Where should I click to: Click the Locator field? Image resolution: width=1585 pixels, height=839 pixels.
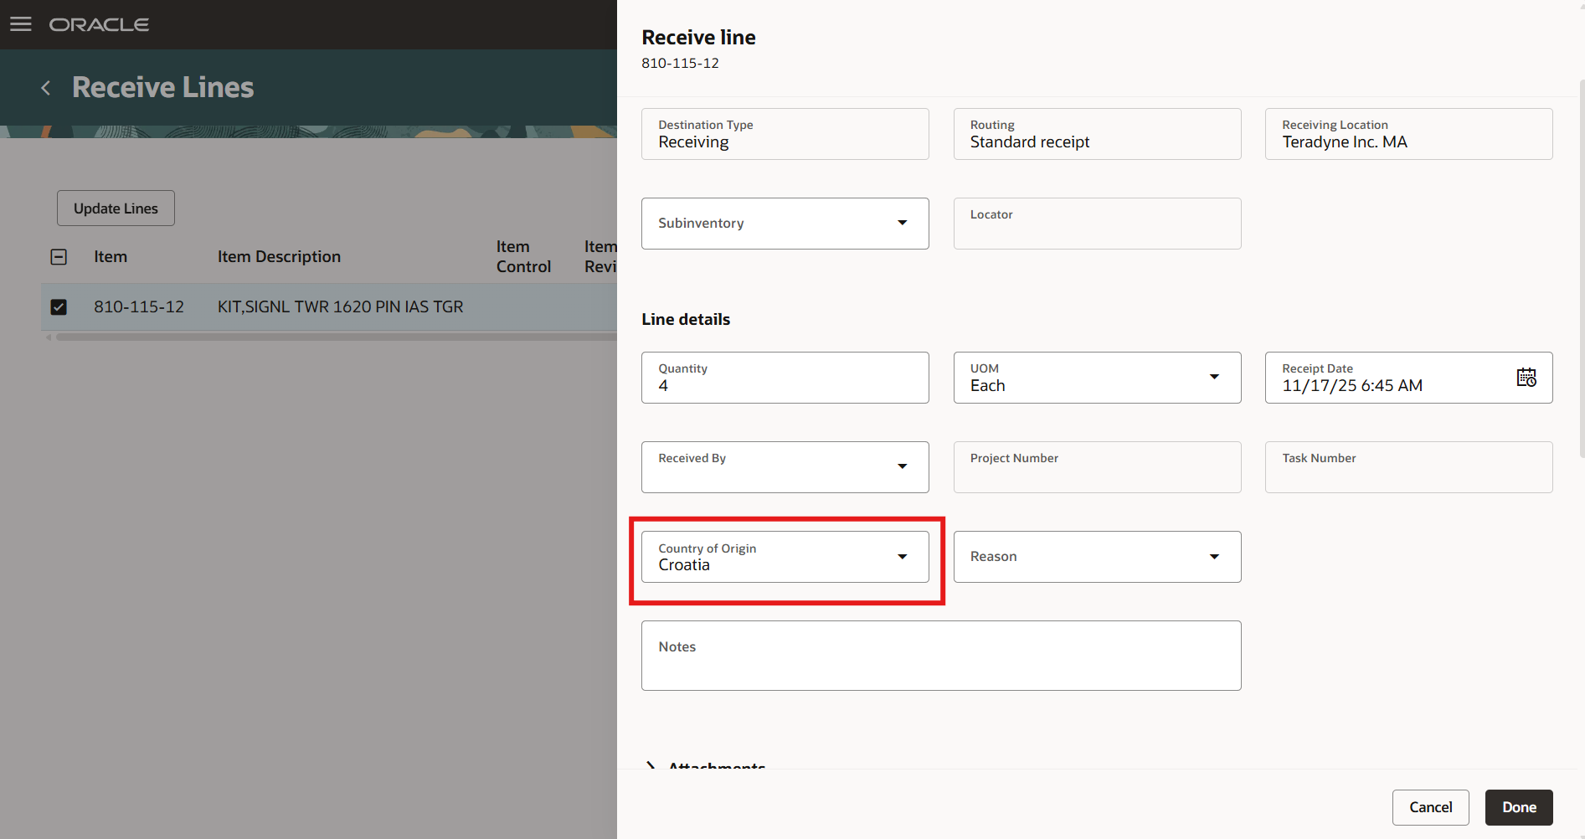tap(1097, 224)
